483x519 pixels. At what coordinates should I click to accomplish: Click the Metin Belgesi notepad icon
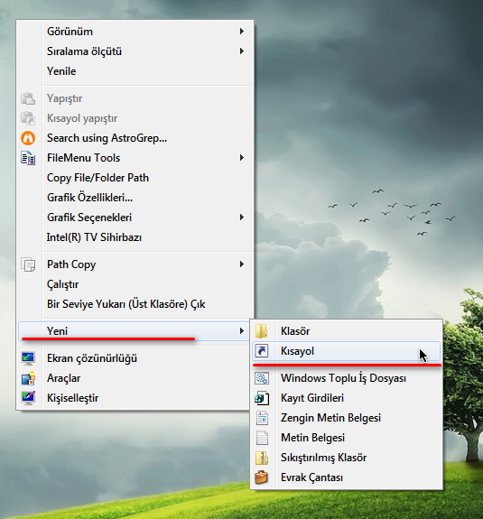point(262,438)
